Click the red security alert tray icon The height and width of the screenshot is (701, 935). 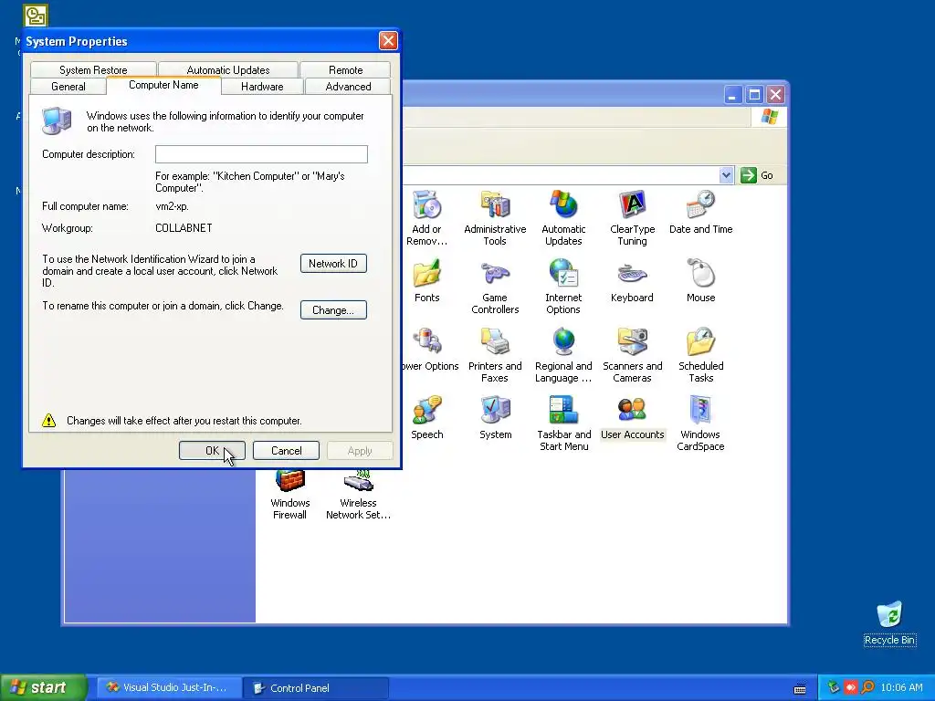coord(850,687)
